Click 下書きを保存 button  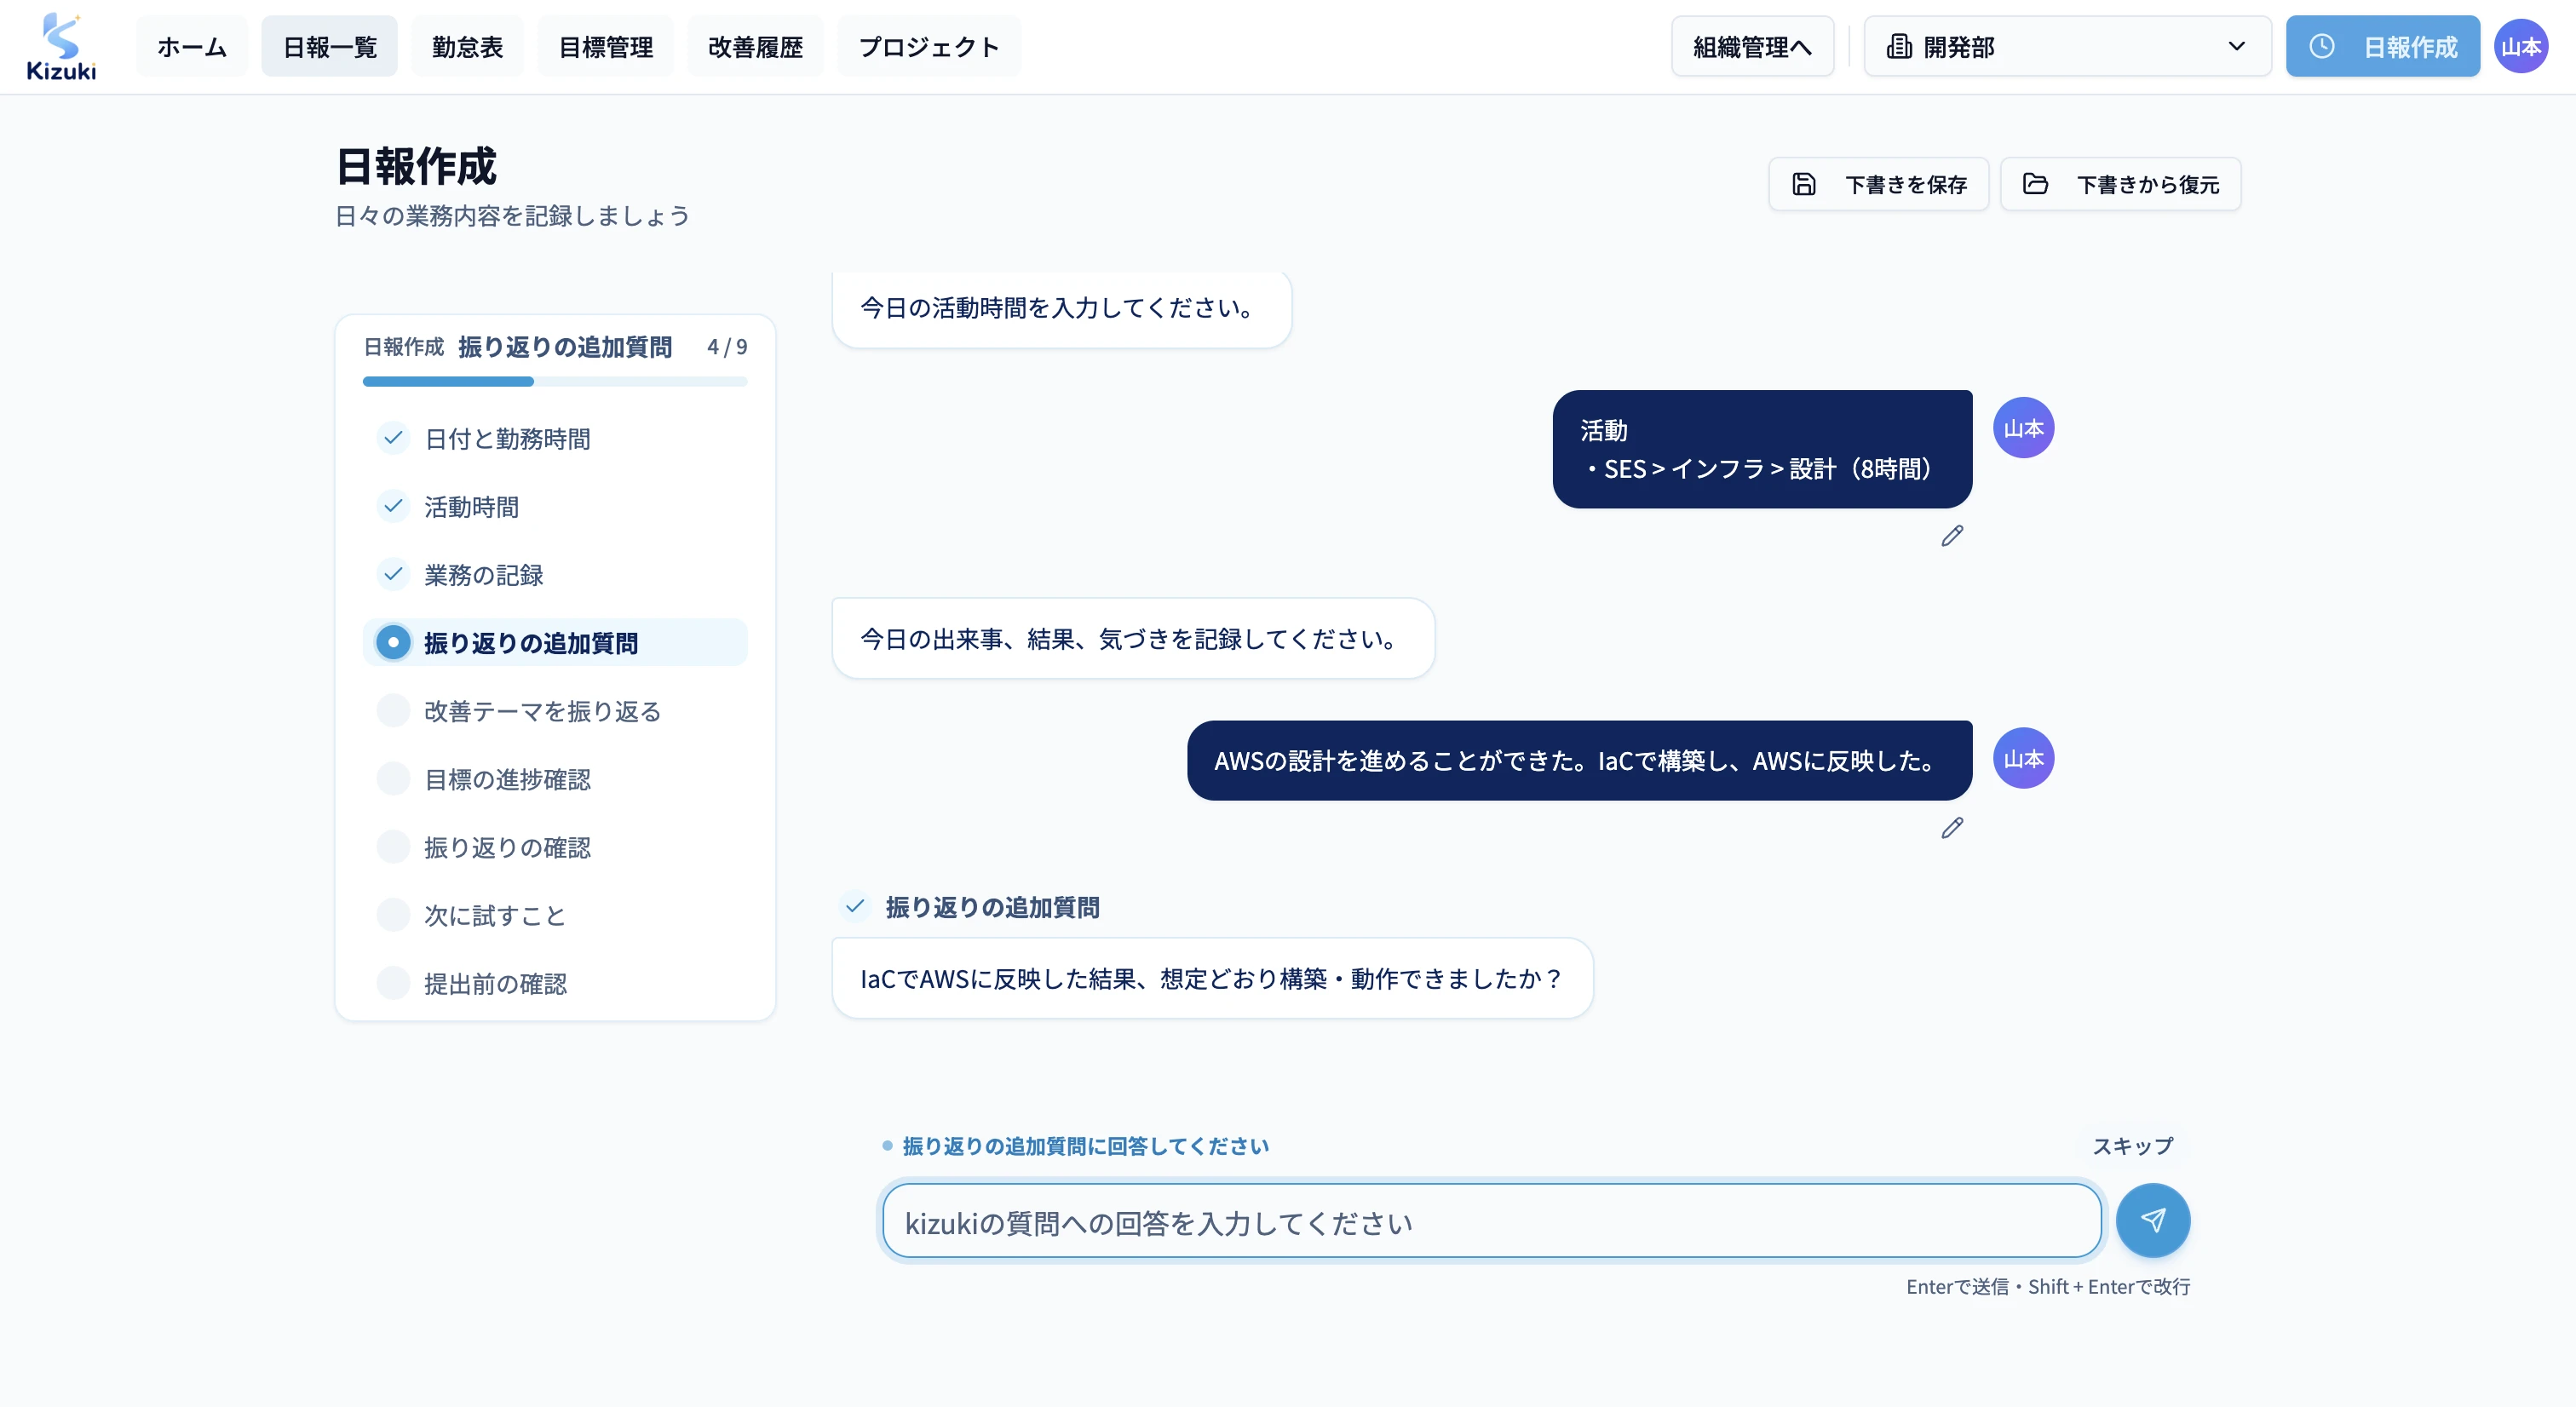(1878, 184)
